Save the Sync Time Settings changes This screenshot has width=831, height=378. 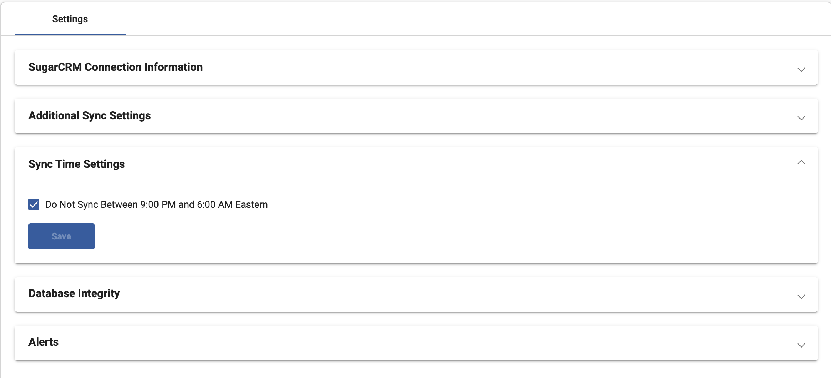(61, 236)
